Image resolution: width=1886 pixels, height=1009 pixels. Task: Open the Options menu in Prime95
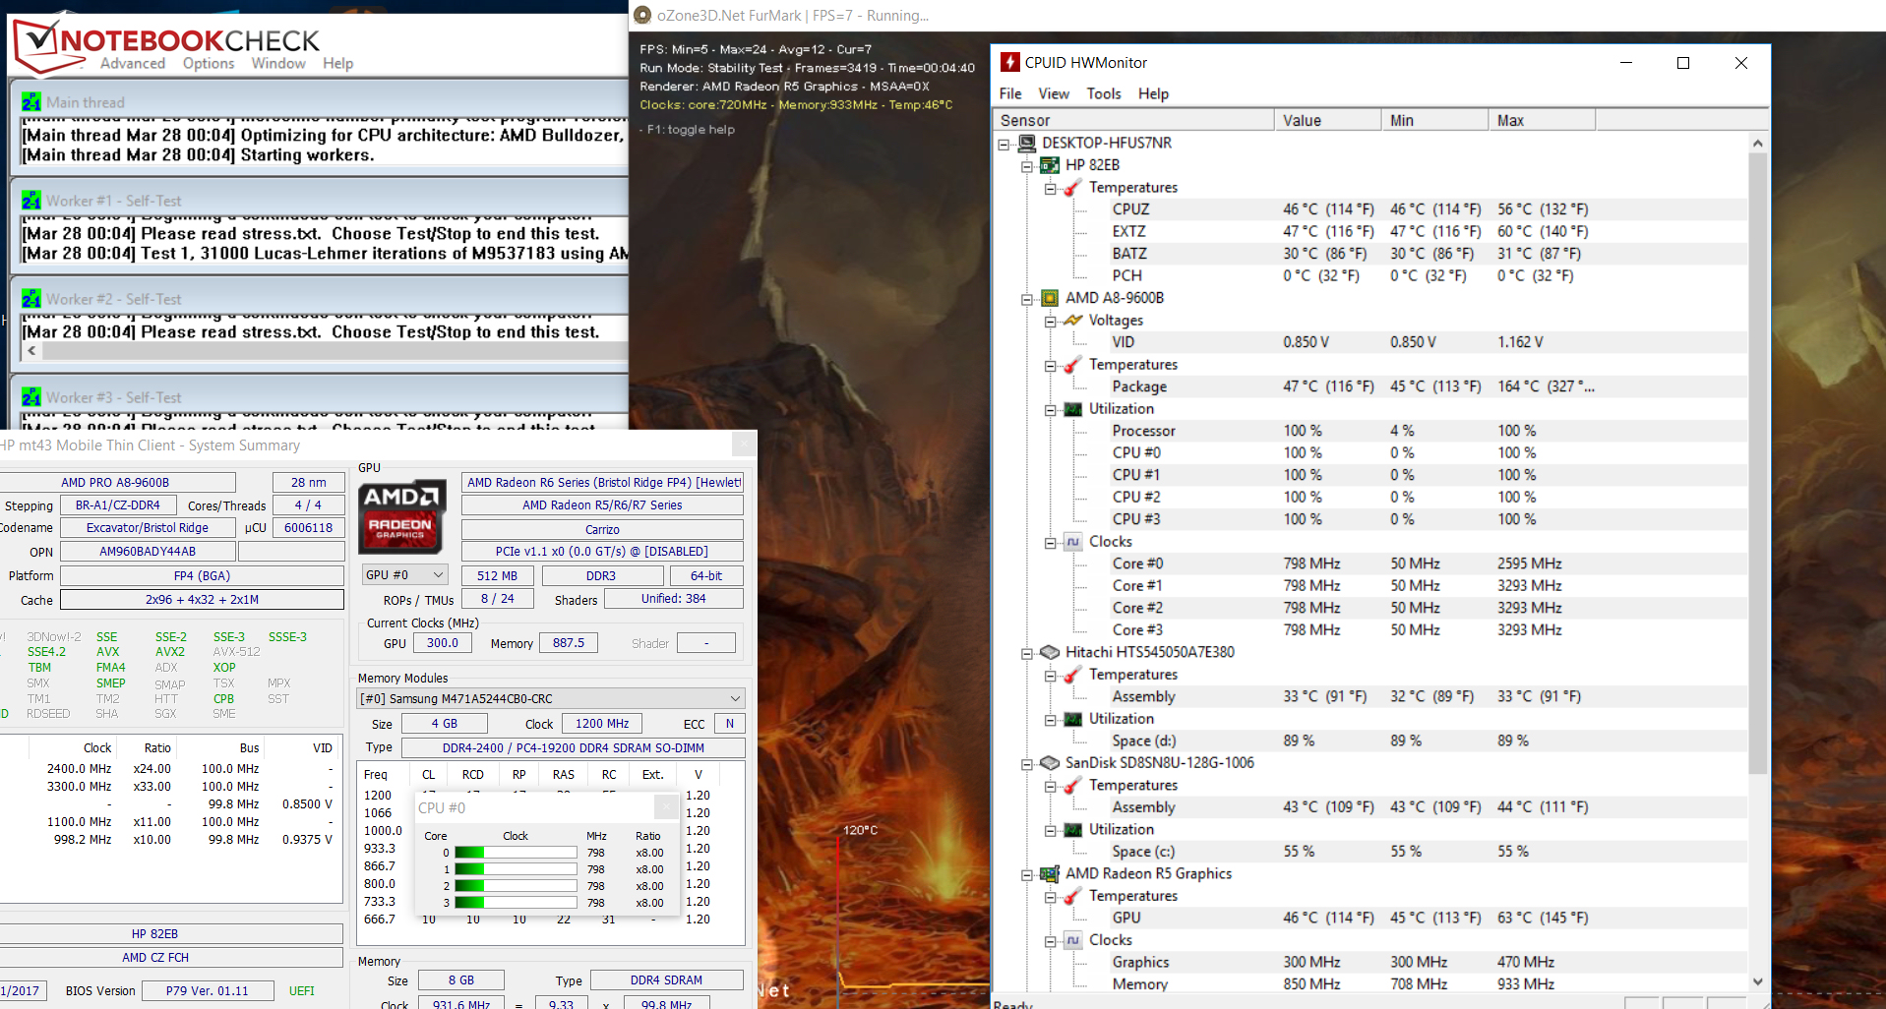coord(209,63)
